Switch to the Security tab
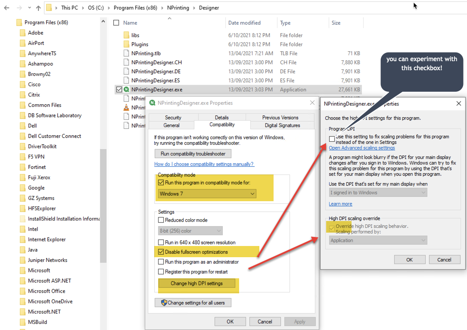467x330 pixels. (x=174, y=117)
